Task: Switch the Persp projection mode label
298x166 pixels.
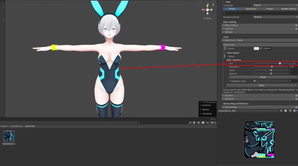Action: [207, 18]
